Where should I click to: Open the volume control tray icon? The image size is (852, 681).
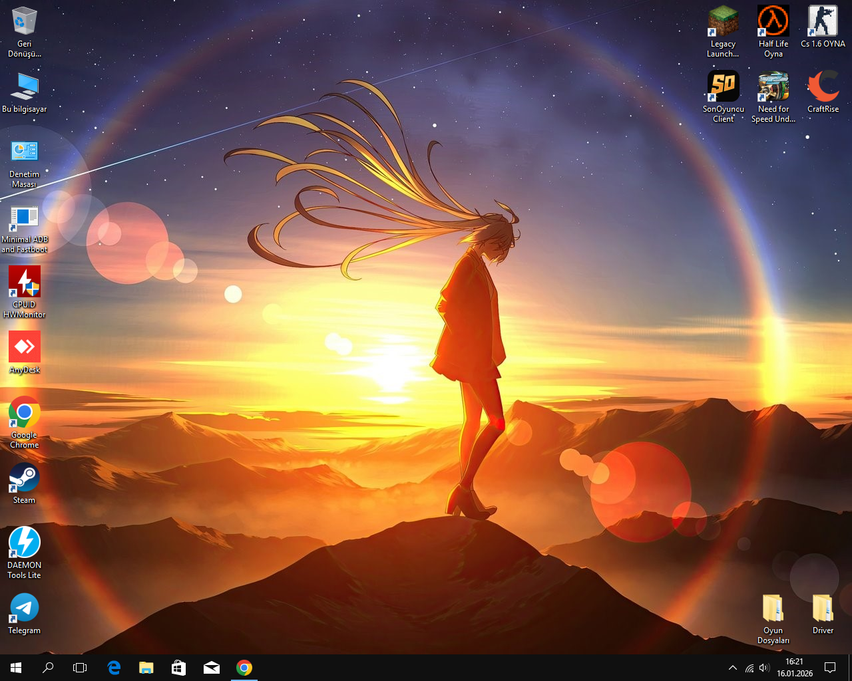[764, 668]
